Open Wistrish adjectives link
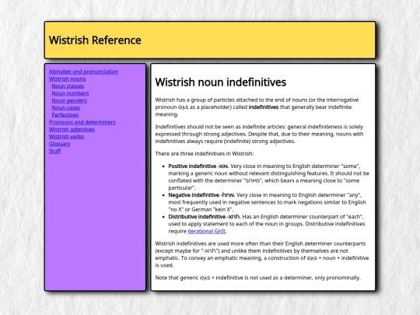This screenshot has width=420, height=315. pos(72,130)
